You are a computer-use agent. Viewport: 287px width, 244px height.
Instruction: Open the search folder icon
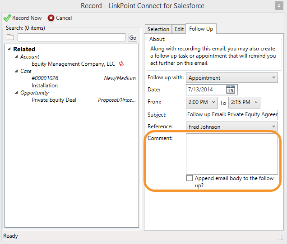10,37
